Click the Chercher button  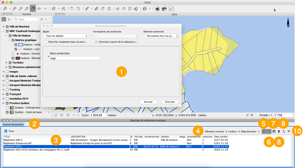coord(170,102)
